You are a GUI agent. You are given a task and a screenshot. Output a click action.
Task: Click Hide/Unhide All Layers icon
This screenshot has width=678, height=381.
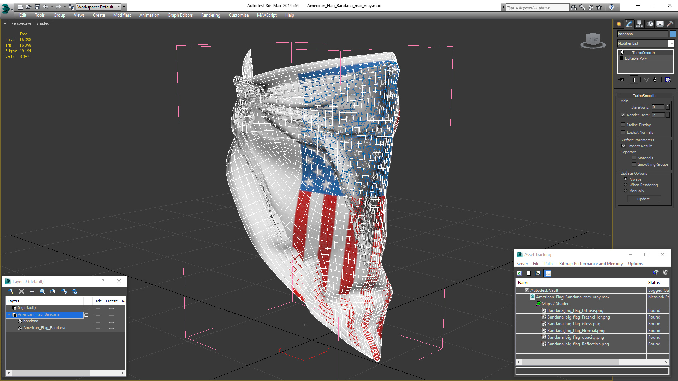pyautogui.click(x=64, y=291)
